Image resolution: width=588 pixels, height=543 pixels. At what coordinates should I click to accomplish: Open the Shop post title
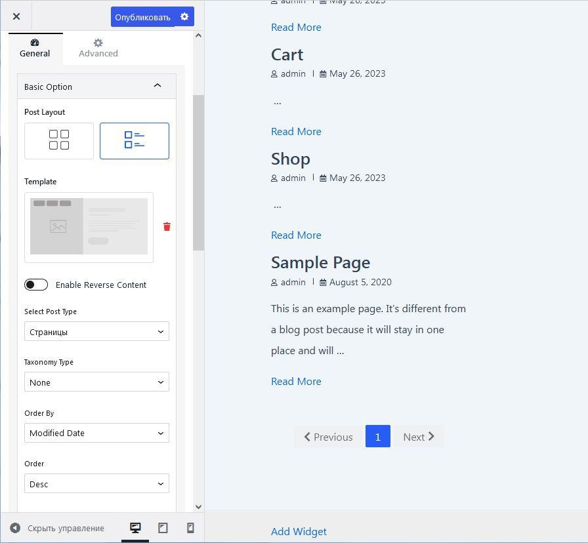291,159
